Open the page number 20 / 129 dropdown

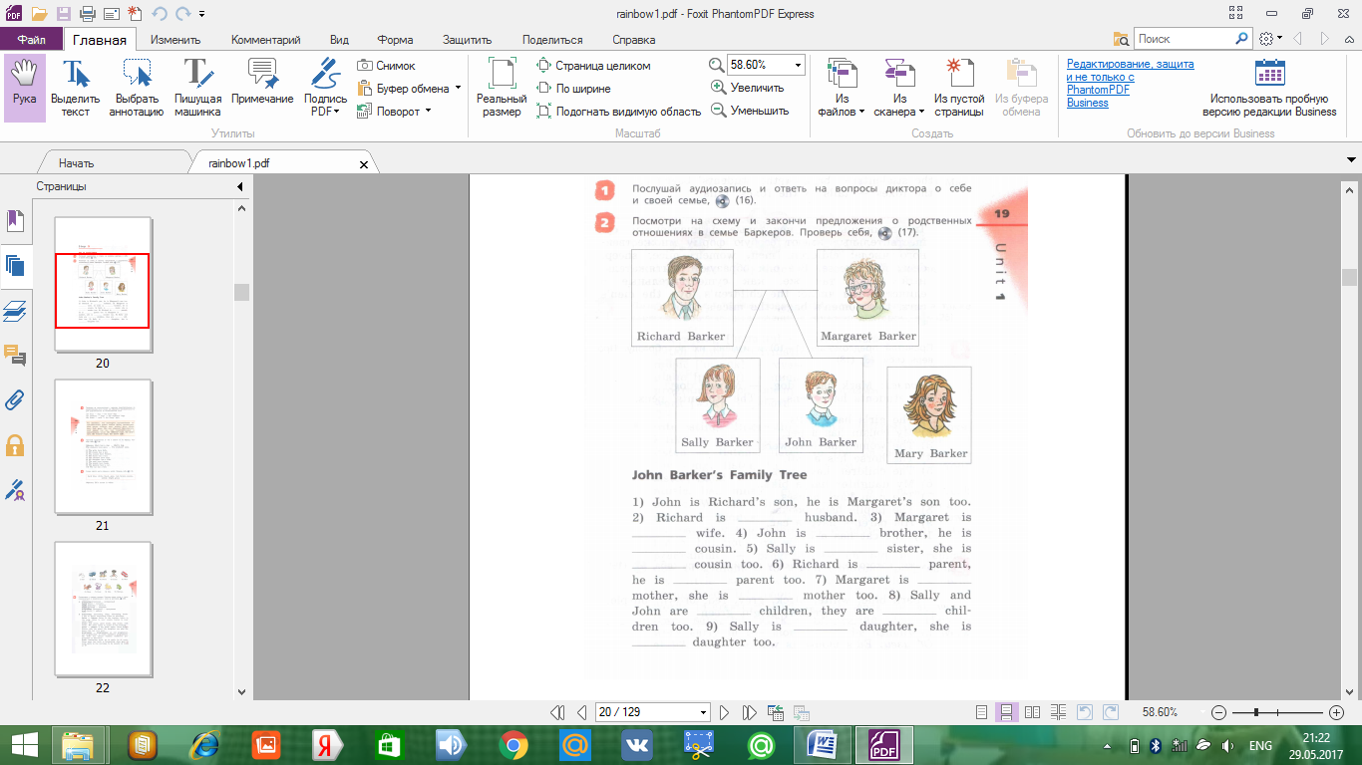click(x=704, y=713)
